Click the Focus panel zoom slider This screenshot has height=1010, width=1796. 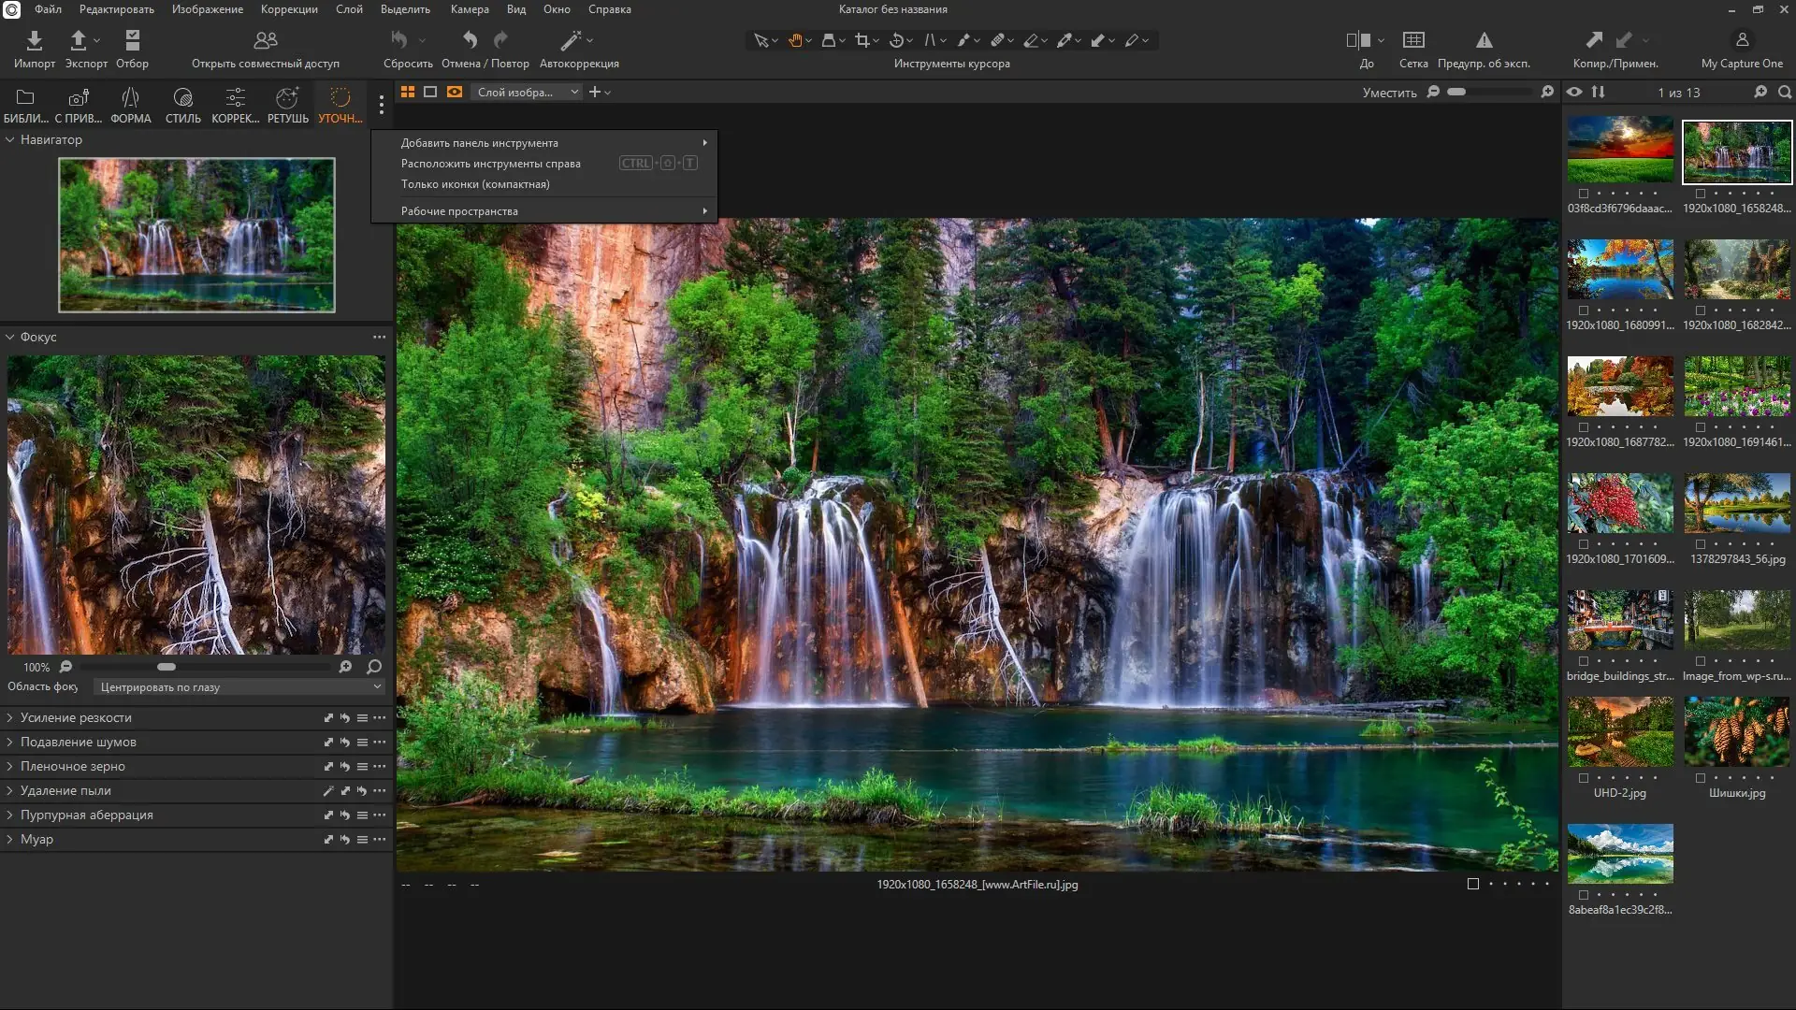pos(167,667)
